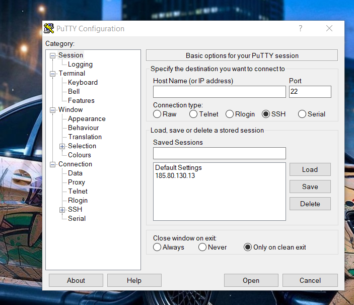Click the Save button
This screenshot has width=354, height=305.
pos(310,187)
